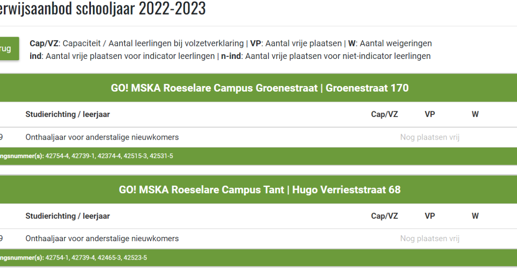Screen dimensions: 517x270
Task: Click the number list starting 42754-4
Action: coord(109,156)
